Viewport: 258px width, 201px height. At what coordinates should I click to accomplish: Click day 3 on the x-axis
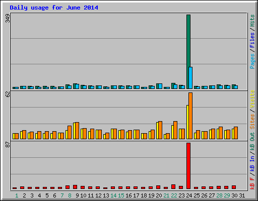click(x=32, y=195)
